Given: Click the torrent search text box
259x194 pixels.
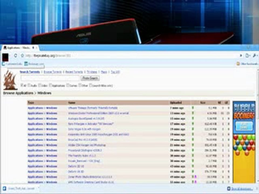Looking at the screenshot, I should coord(50,78).
